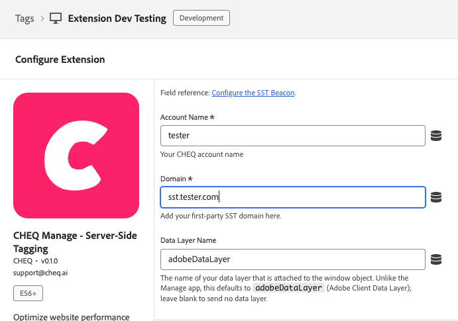Screen dimensions: 458x321
Task: Click the monitor icon beside Extension Dev Testing
Action: (56, 18)
